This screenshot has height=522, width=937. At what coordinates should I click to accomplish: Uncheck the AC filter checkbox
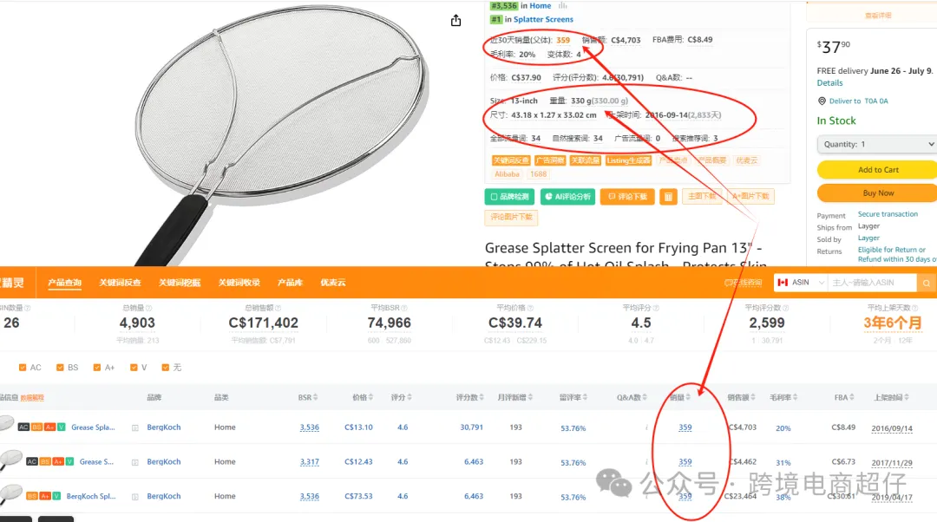tap(23, 368)
